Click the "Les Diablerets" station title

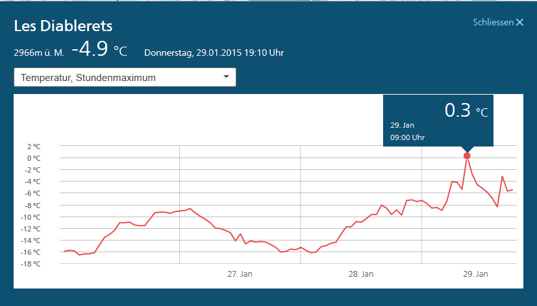coord(63,27)
